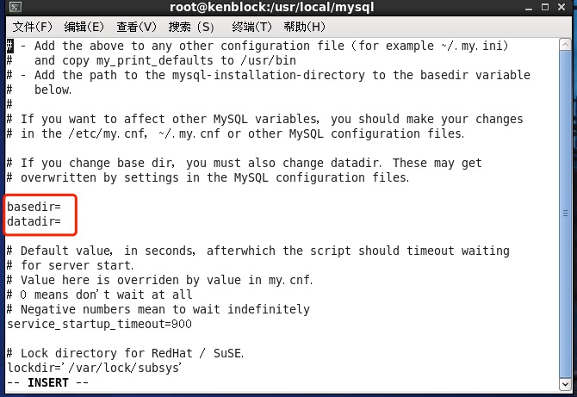
Task: Click the service_startup_timeout=900 line
Action: [x=99, y=324]
